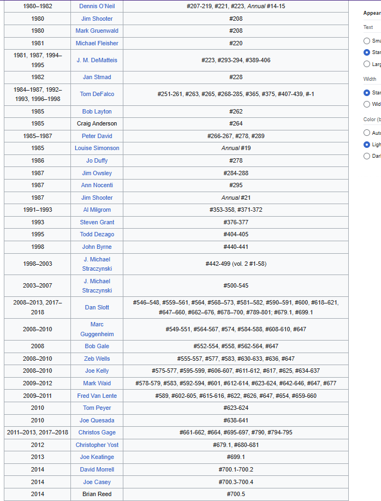Open the John Byrne link
This screenshot has height=501, width=381.
[x=97, y=247]
